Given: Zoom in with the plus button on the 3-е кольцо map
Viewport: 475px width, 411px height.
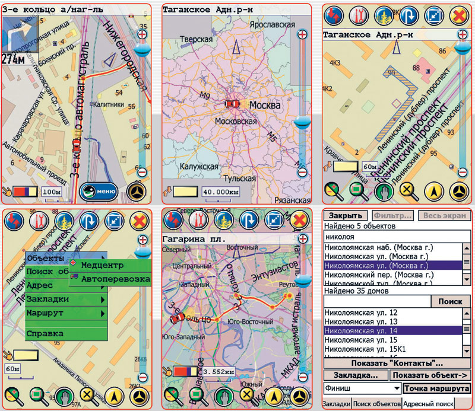Looking at the screenshot, I should pos(142,34).
